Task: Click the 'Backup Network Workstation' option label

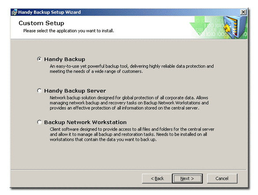Action: (x=86, y=122)
